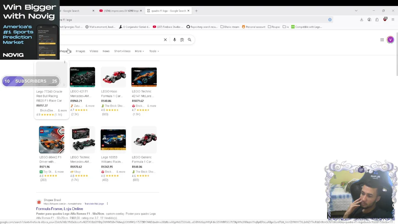Expand the More search filter dropdown

[x=139, y=51]
